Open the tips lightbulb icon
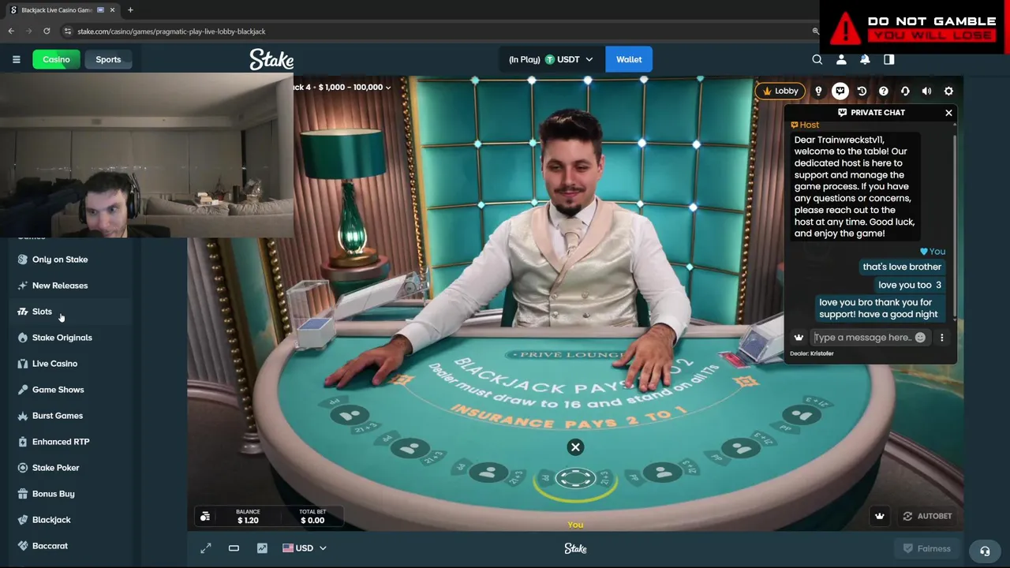Viewport: 1010px width, 568px height. 818,91
